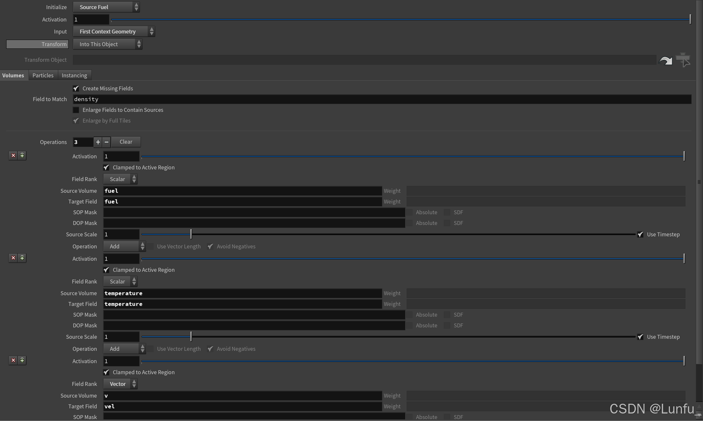
Task: Uncheck Create Missing Fields
Action: click(x=76, y=88)
